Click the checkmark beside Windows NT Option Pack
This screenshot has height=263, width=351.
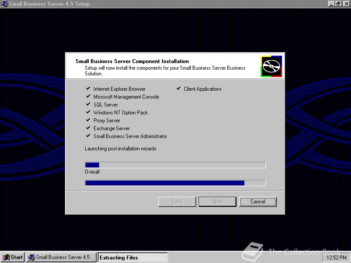coord(88,112)
